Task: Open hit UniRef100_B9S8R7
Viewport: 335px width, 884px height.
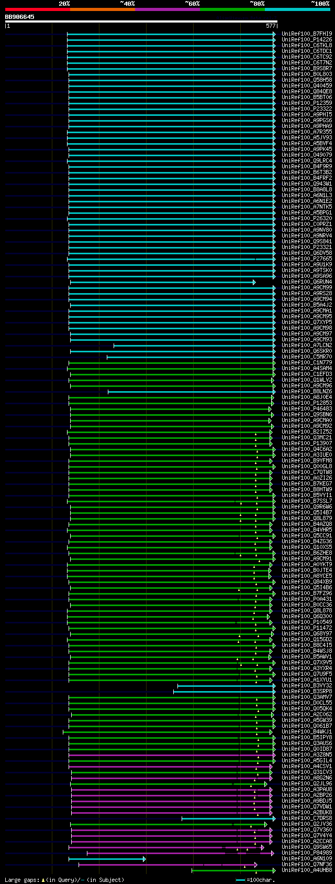Action: click(x=307, y=68)
